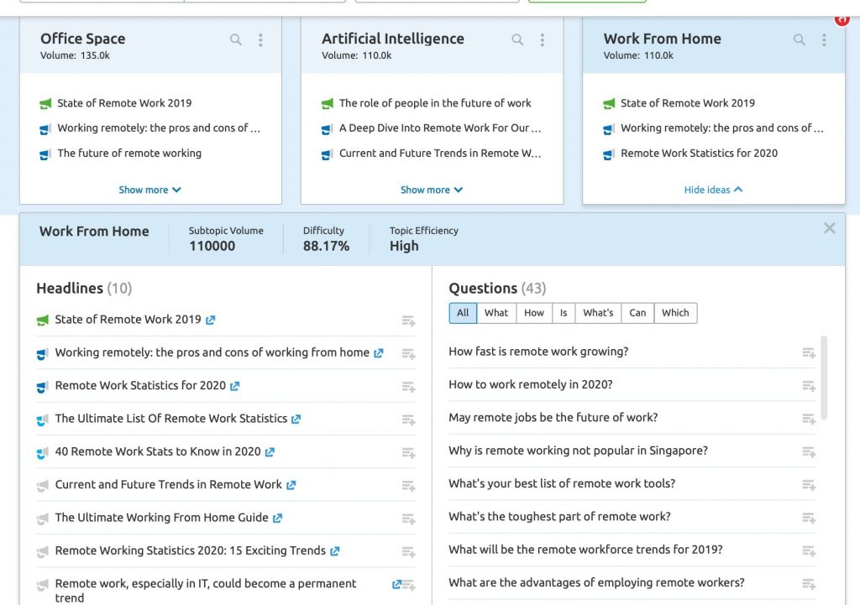860x605 pixels.
Task: Open the article 'Working remotely: the pros and cons of working from home'
Action: (x=211, y=352)
